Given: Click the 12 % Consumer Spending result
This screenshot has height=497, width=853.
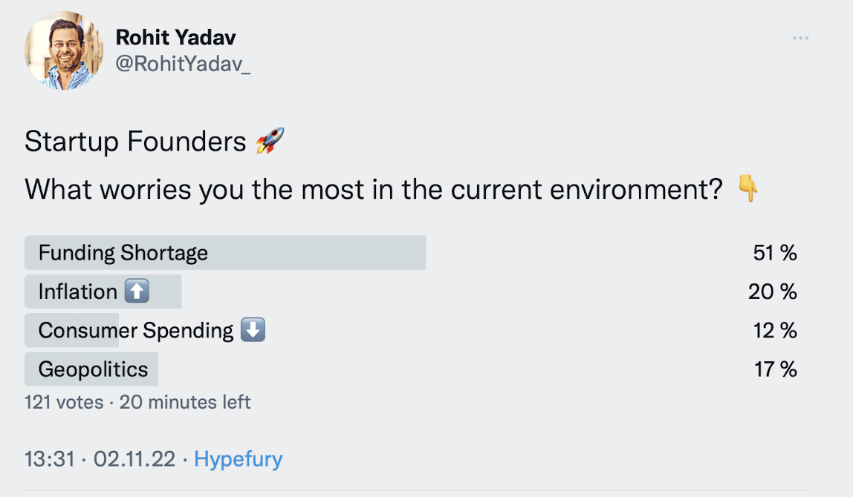Looking at the screenshot, I should pos(775,330).
